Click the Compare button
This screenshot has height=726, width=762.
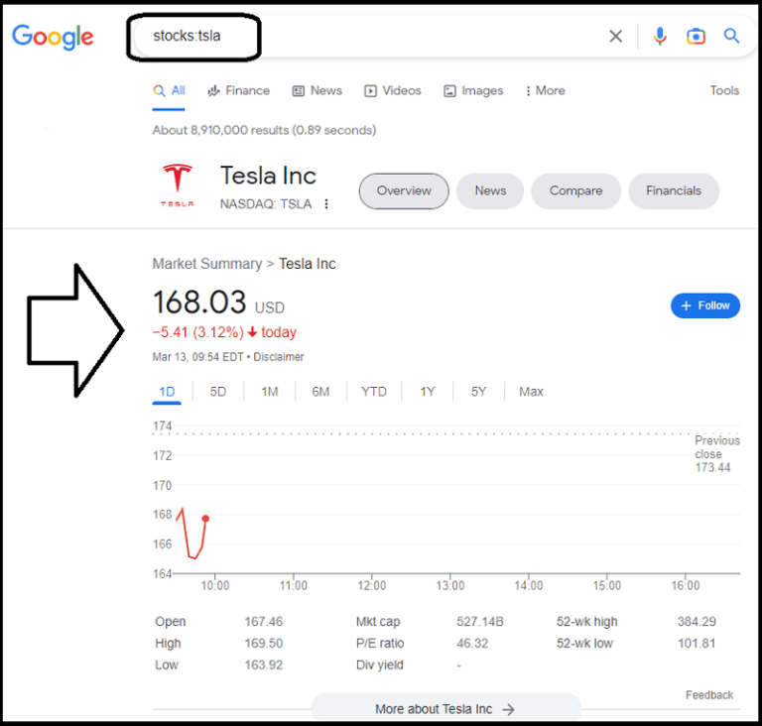point(575,190)
